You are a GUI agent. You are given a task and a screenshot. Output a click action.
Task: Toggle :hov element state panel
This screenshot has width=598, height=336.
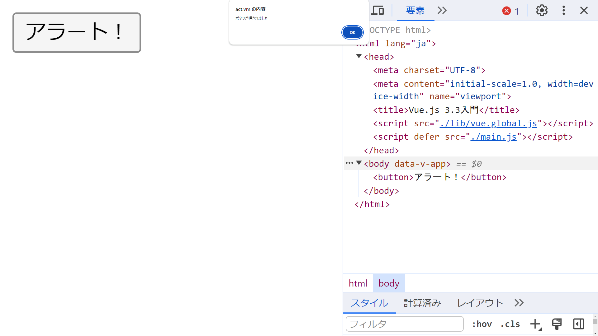click(x=482, y=324)
